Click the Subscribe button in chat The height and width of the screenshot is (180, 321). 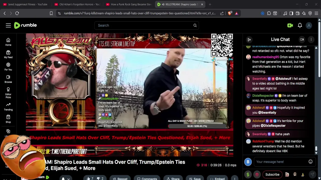pos(272,174)
